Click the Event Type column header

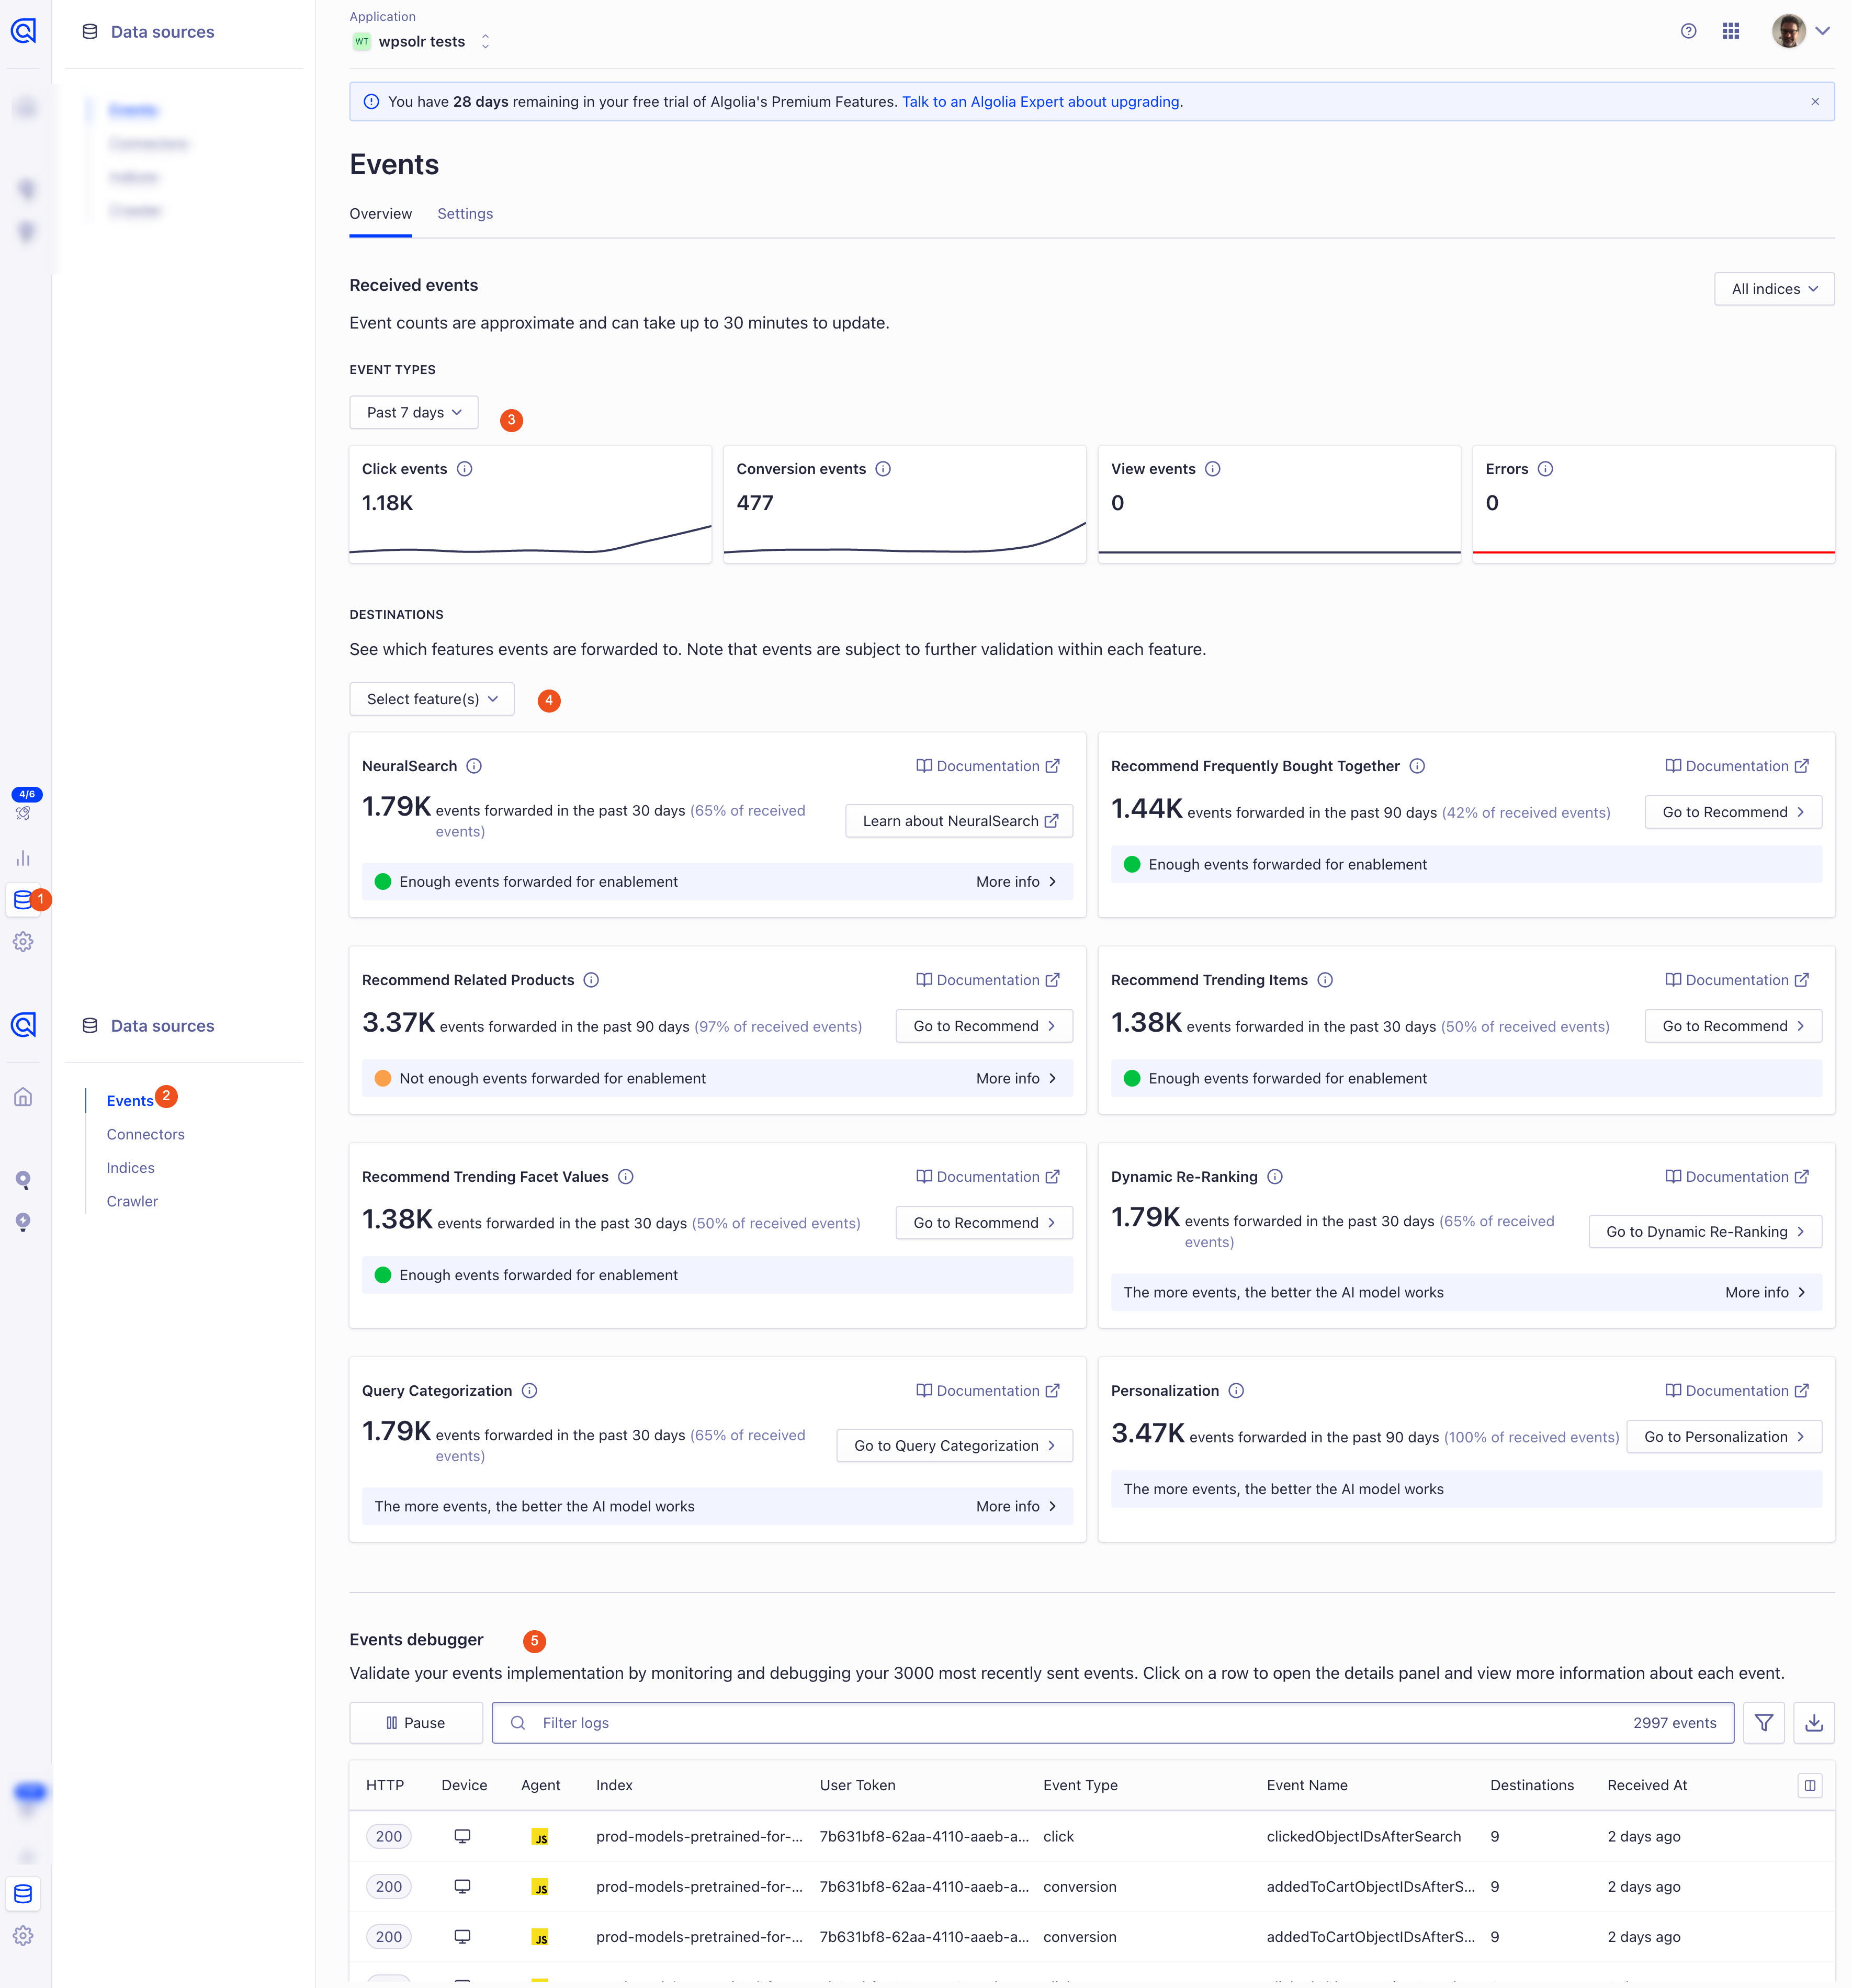(x=1080, y=1786)
